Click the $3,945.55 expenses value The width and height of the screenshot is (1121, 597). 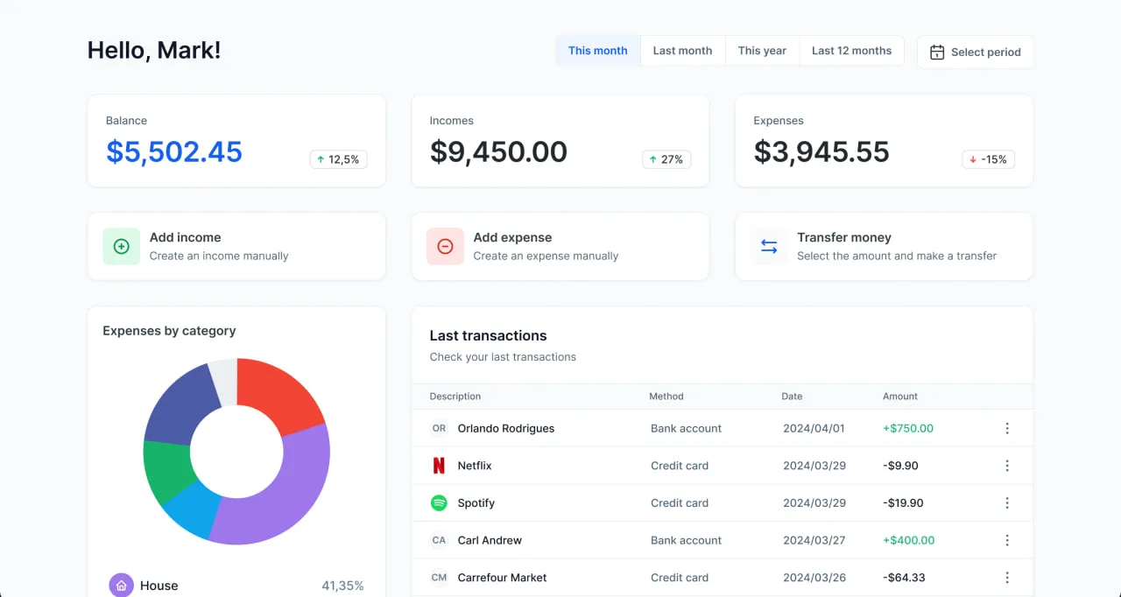(x=821, y=151)
